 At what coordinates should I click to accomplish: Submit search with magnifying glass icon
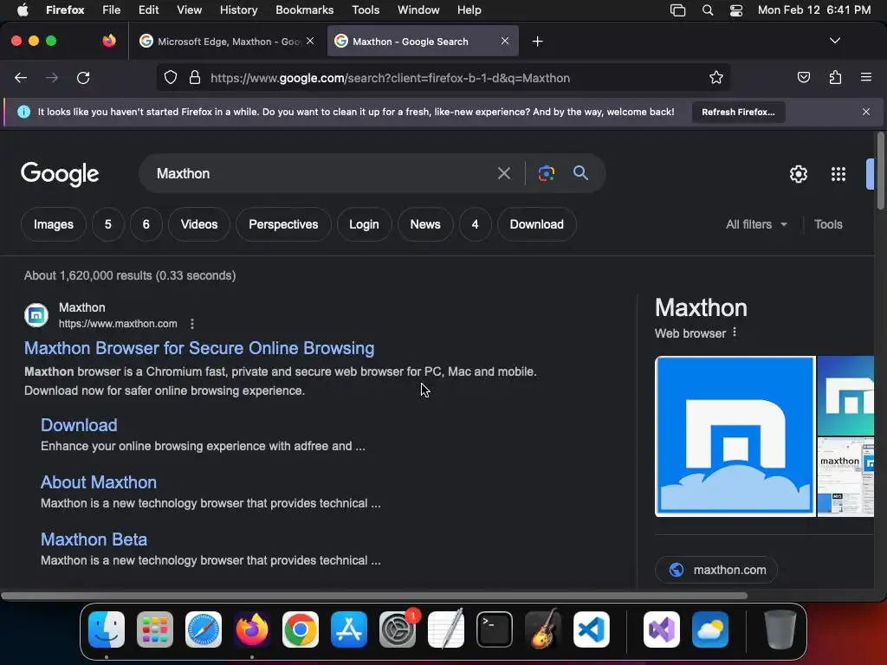click(580, 173)
